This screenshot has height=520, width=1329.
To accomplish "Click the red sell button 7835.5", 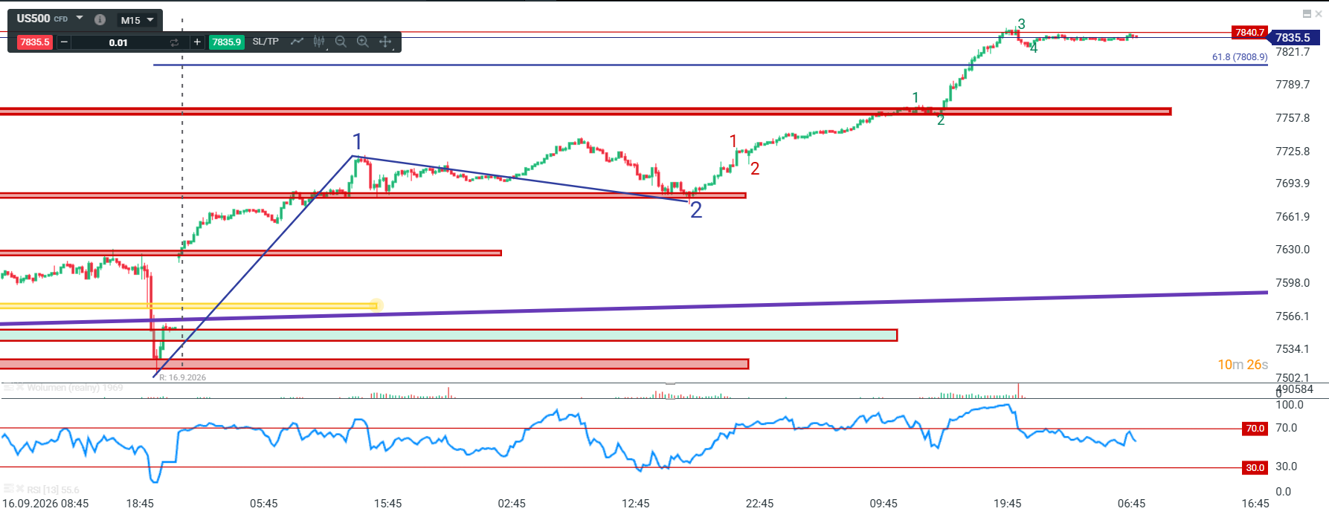I will click(x=34, y=42).
